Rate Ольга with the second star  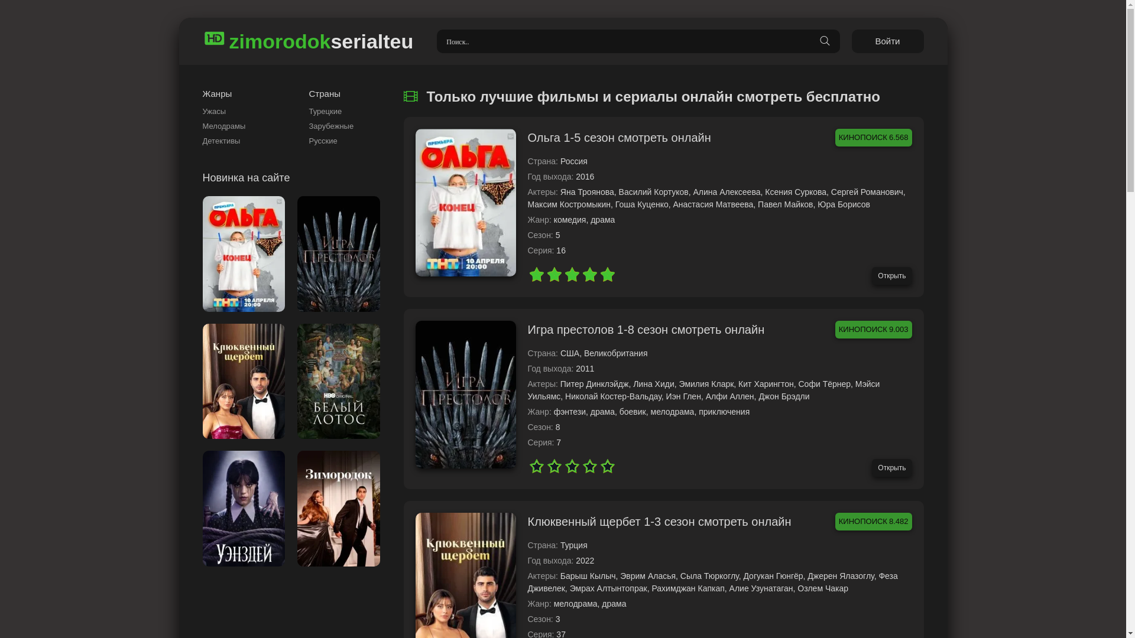click(x=554, y=275)
